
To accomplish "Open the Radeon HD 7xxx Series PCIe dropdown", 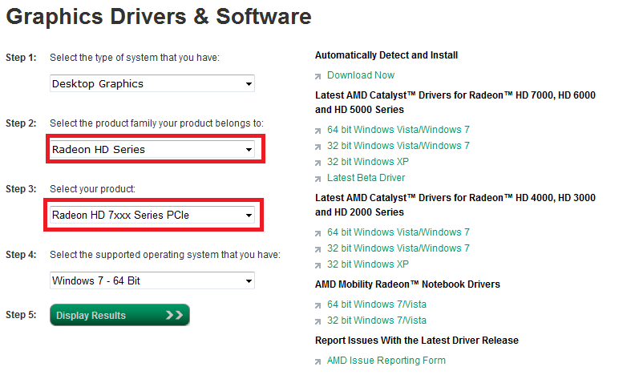I will (152, 215).
